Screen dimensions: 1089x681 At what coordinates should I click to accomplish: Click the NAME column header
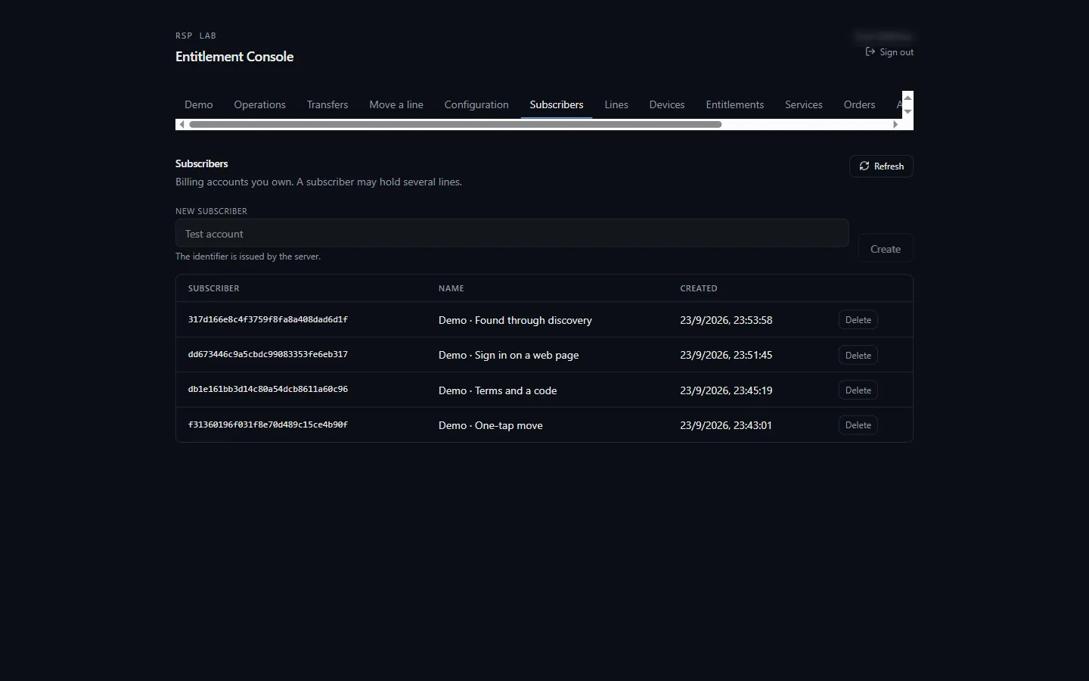click(451, 288)
